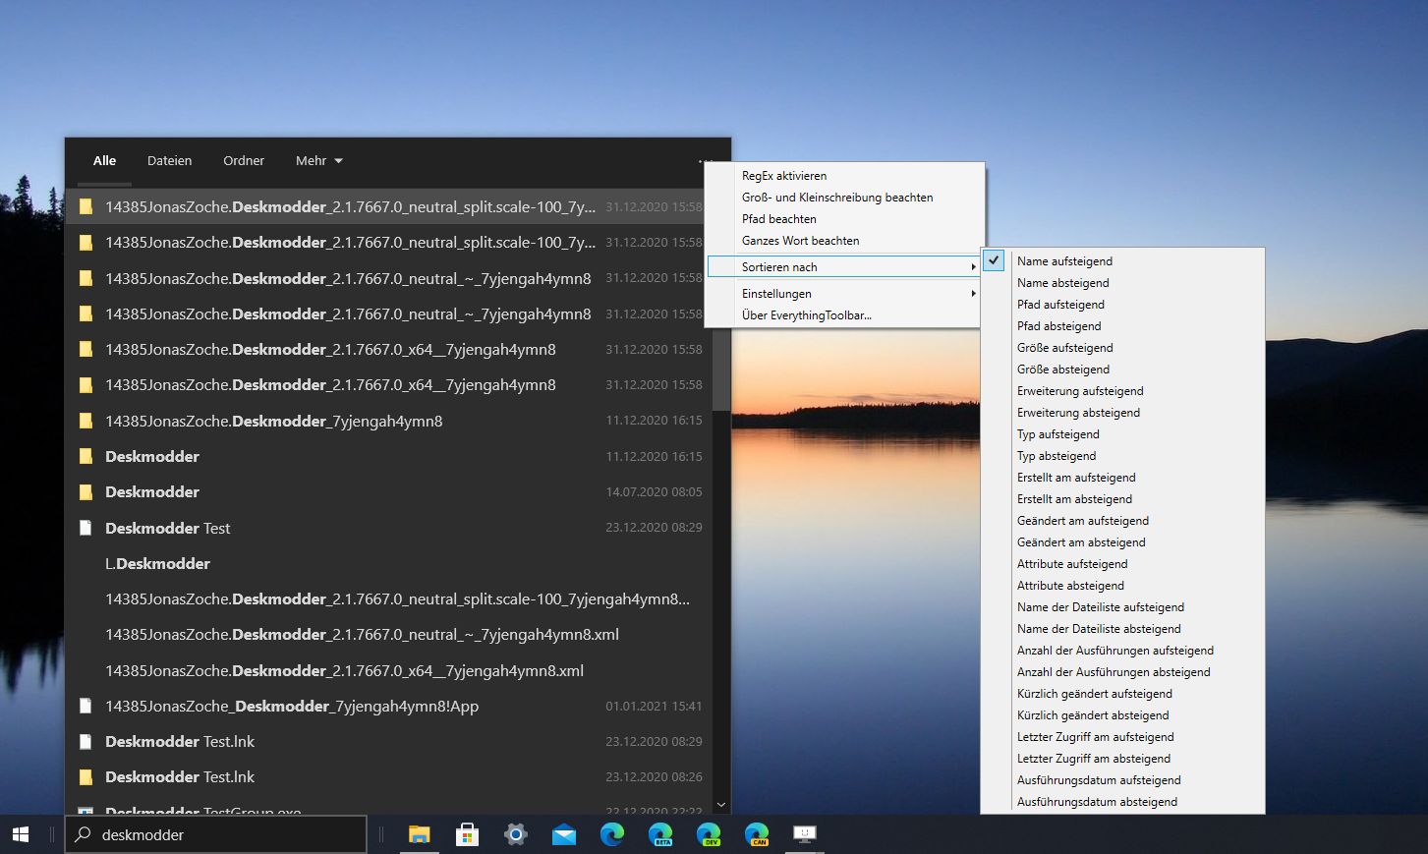Open the Mail app from the taskbar
This screenshot has width=1428, height=854.
pos(564,834)
